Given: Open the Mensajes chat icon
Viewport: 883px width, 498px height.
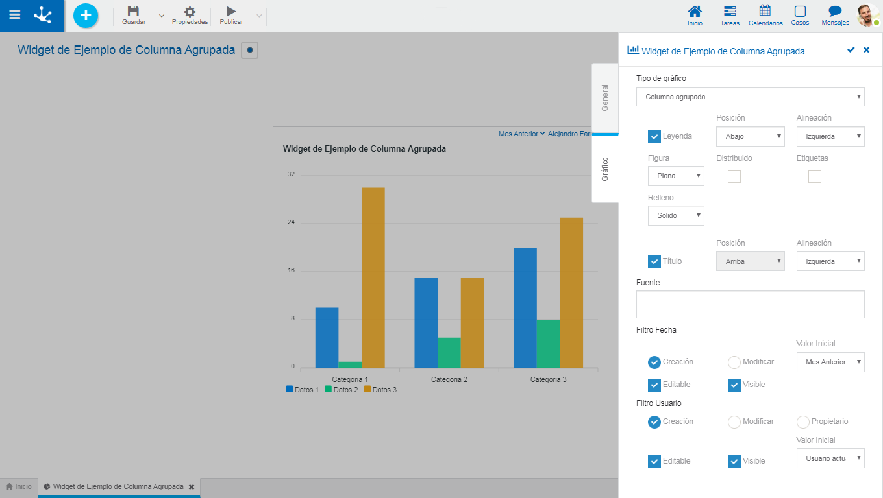Looking at the screenshot, I should 835,11.
